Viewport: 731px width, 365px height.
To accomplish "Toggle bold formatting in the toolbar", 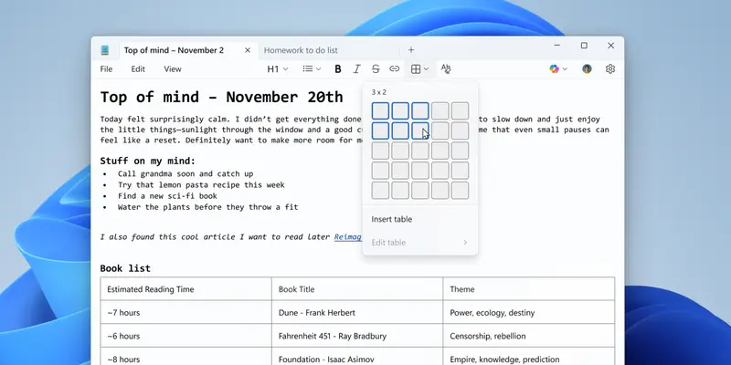I will click(x=338, y=68).
